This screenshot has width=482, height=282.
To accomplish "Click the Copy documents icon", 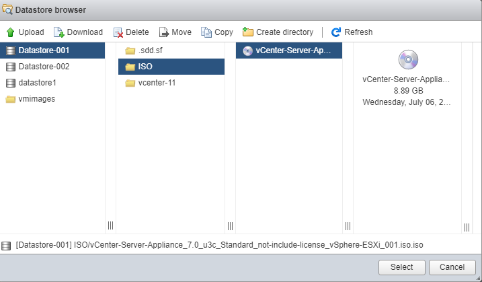I will [206, 32].
